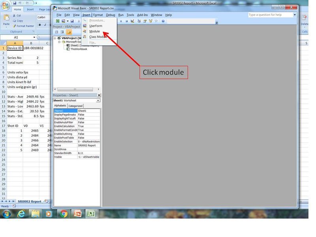Screen dimensions: 316x237
Task: Toggle Bold in Excel ribbon
Action: click(40, 25)
